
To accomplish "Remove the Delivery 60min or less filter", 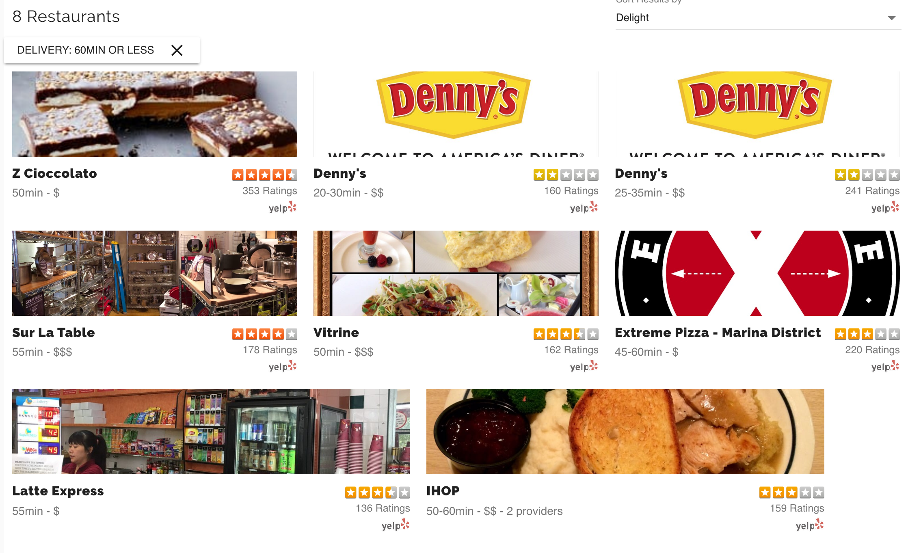I will coord(177,50).
